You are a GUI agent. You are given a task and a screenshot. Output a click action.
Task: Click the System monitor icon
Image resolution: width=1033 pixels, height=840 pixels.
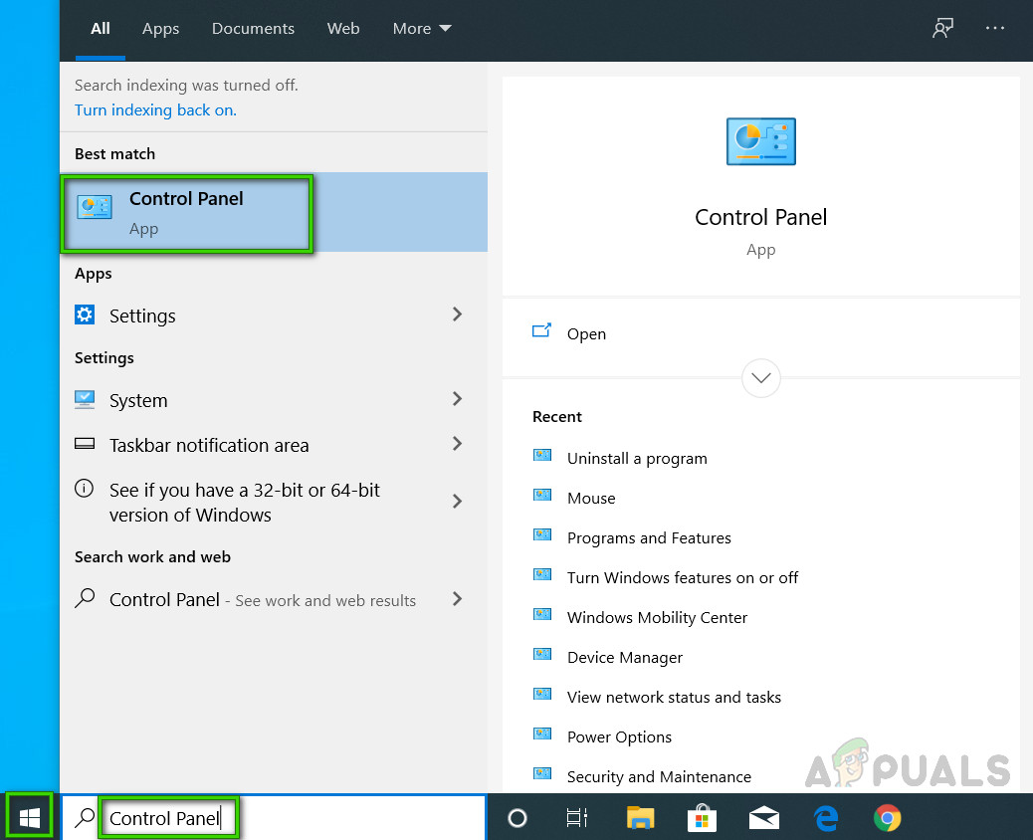coord(85,399)
